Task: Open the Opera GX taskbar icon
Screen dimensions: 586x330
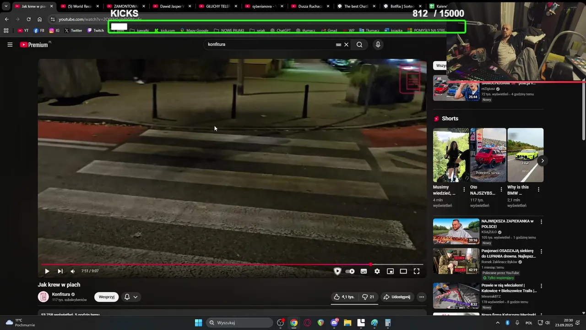Action: pyautogui.click(x=307, y=323)
